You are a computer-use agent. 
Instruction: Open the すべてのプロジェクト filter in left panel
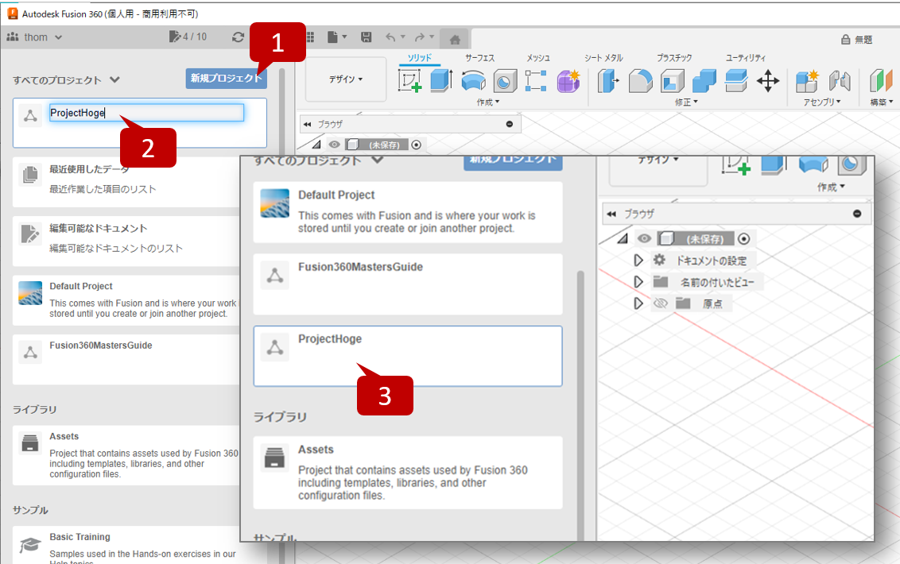(66, 79)
